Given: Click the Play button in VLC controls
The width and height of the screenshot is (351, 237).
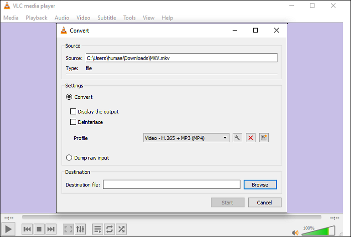Looking at the screenshot, I should 9,229.
